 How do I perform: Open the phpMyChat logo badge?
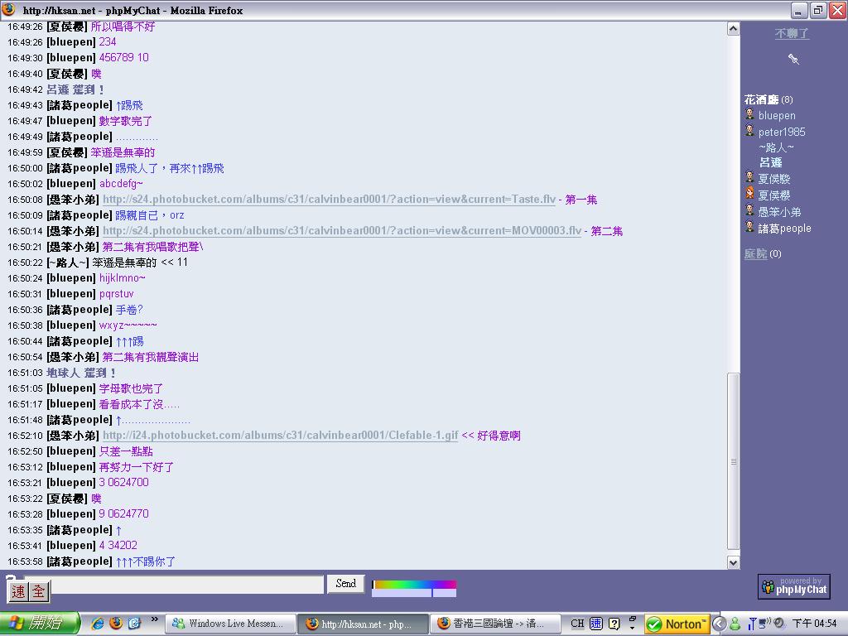tap(793, 586)
